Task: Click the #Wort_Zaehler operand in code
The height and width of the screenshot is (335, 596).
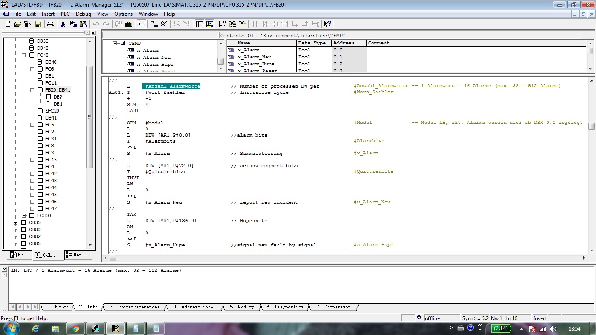Action: (x=165, y=92)
